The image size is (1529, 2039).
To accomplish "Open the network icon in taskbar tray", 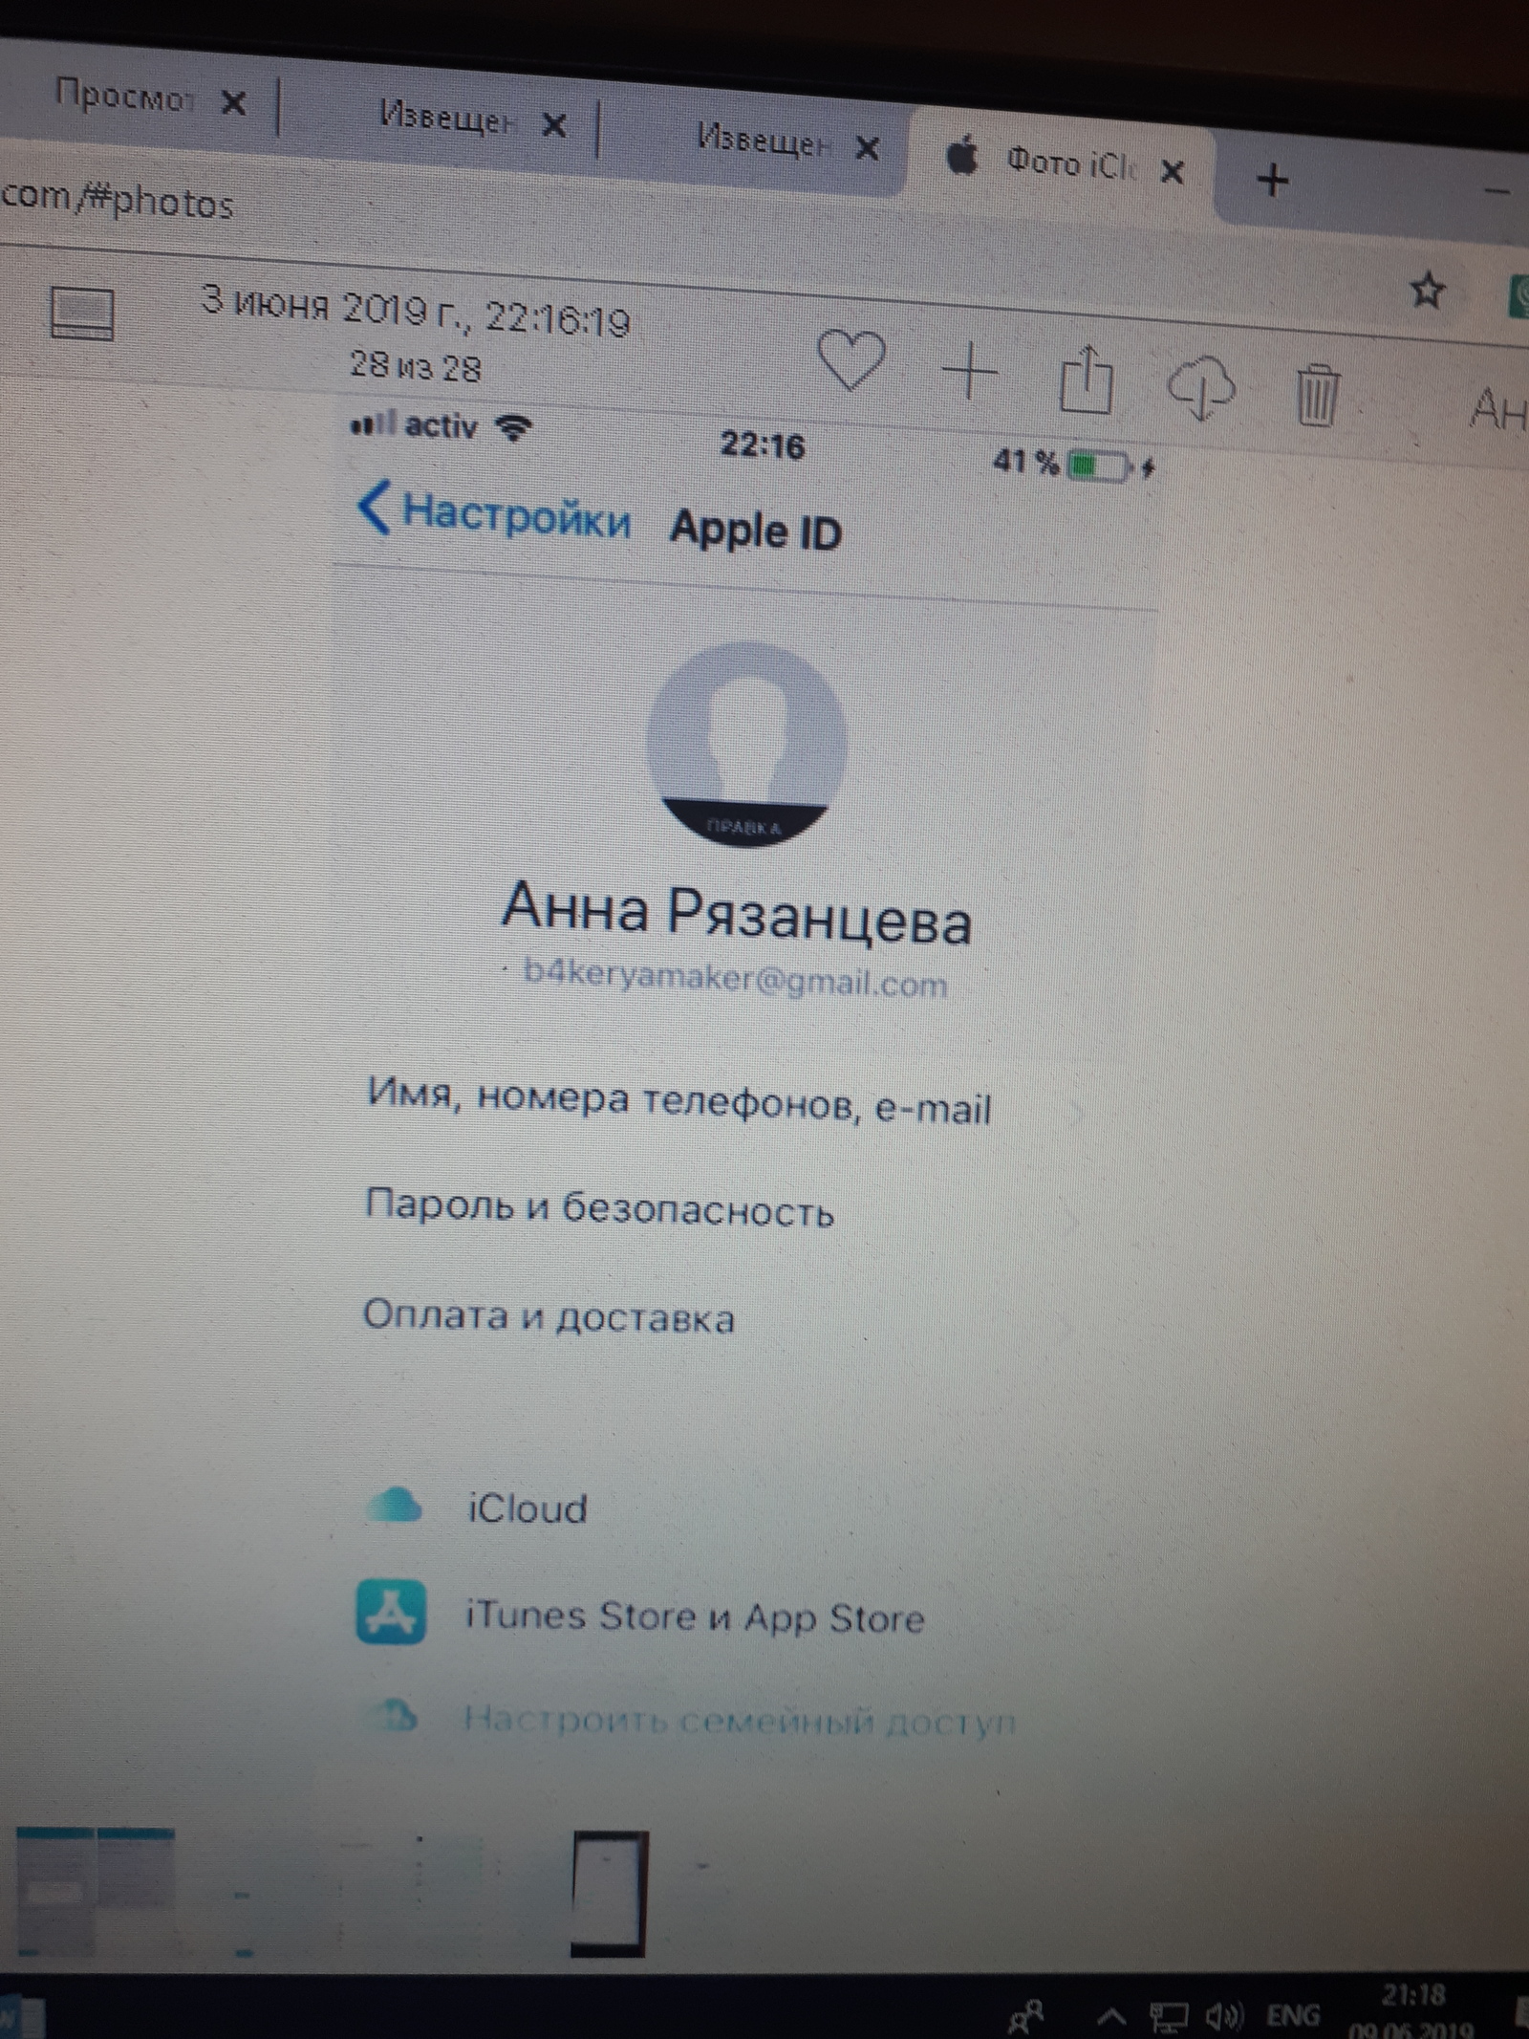I will [x=1167, y=2015].
